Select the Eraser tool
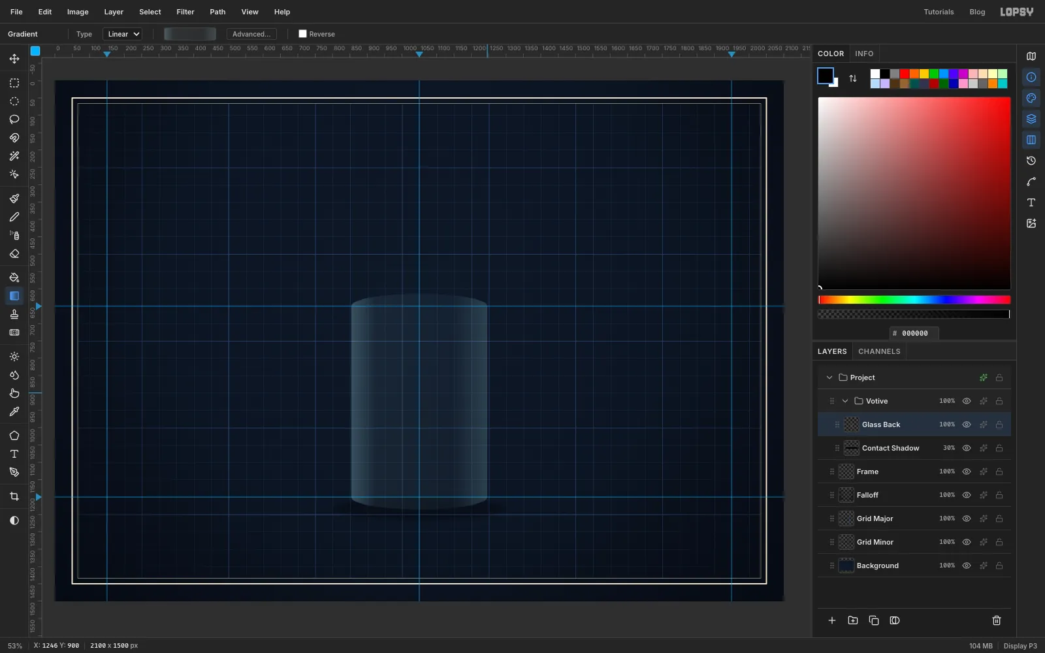The width and height of the screenshot is (1045, 653). coord(14,253)
